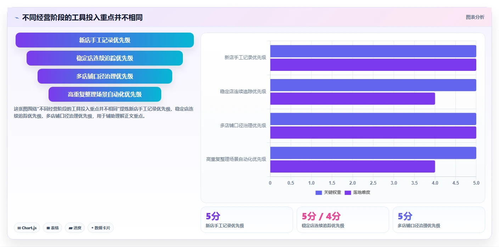Click the 落地难度 bar for 多店铺口径治理优先级
This screenshot has height=247, width=499.
[x=373, y=133]
